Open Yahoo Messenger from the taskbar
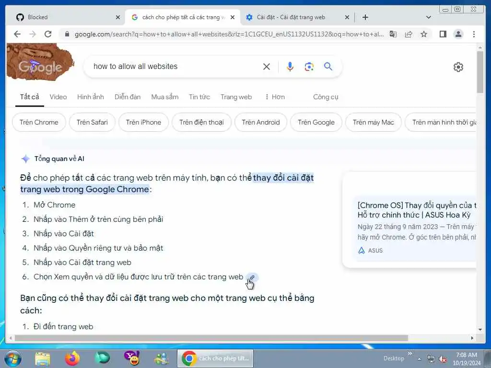Viewport: 491px width, 368px height. click(x=132, y=358)
